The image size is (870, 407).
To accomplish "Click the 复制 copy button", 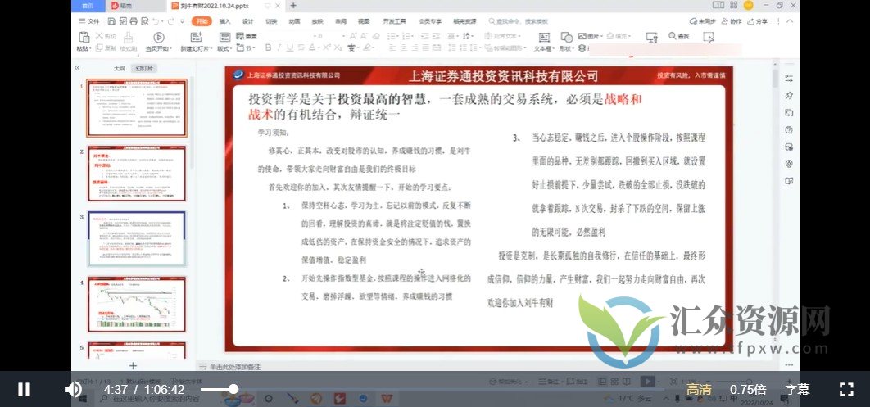I will (106, 48).
